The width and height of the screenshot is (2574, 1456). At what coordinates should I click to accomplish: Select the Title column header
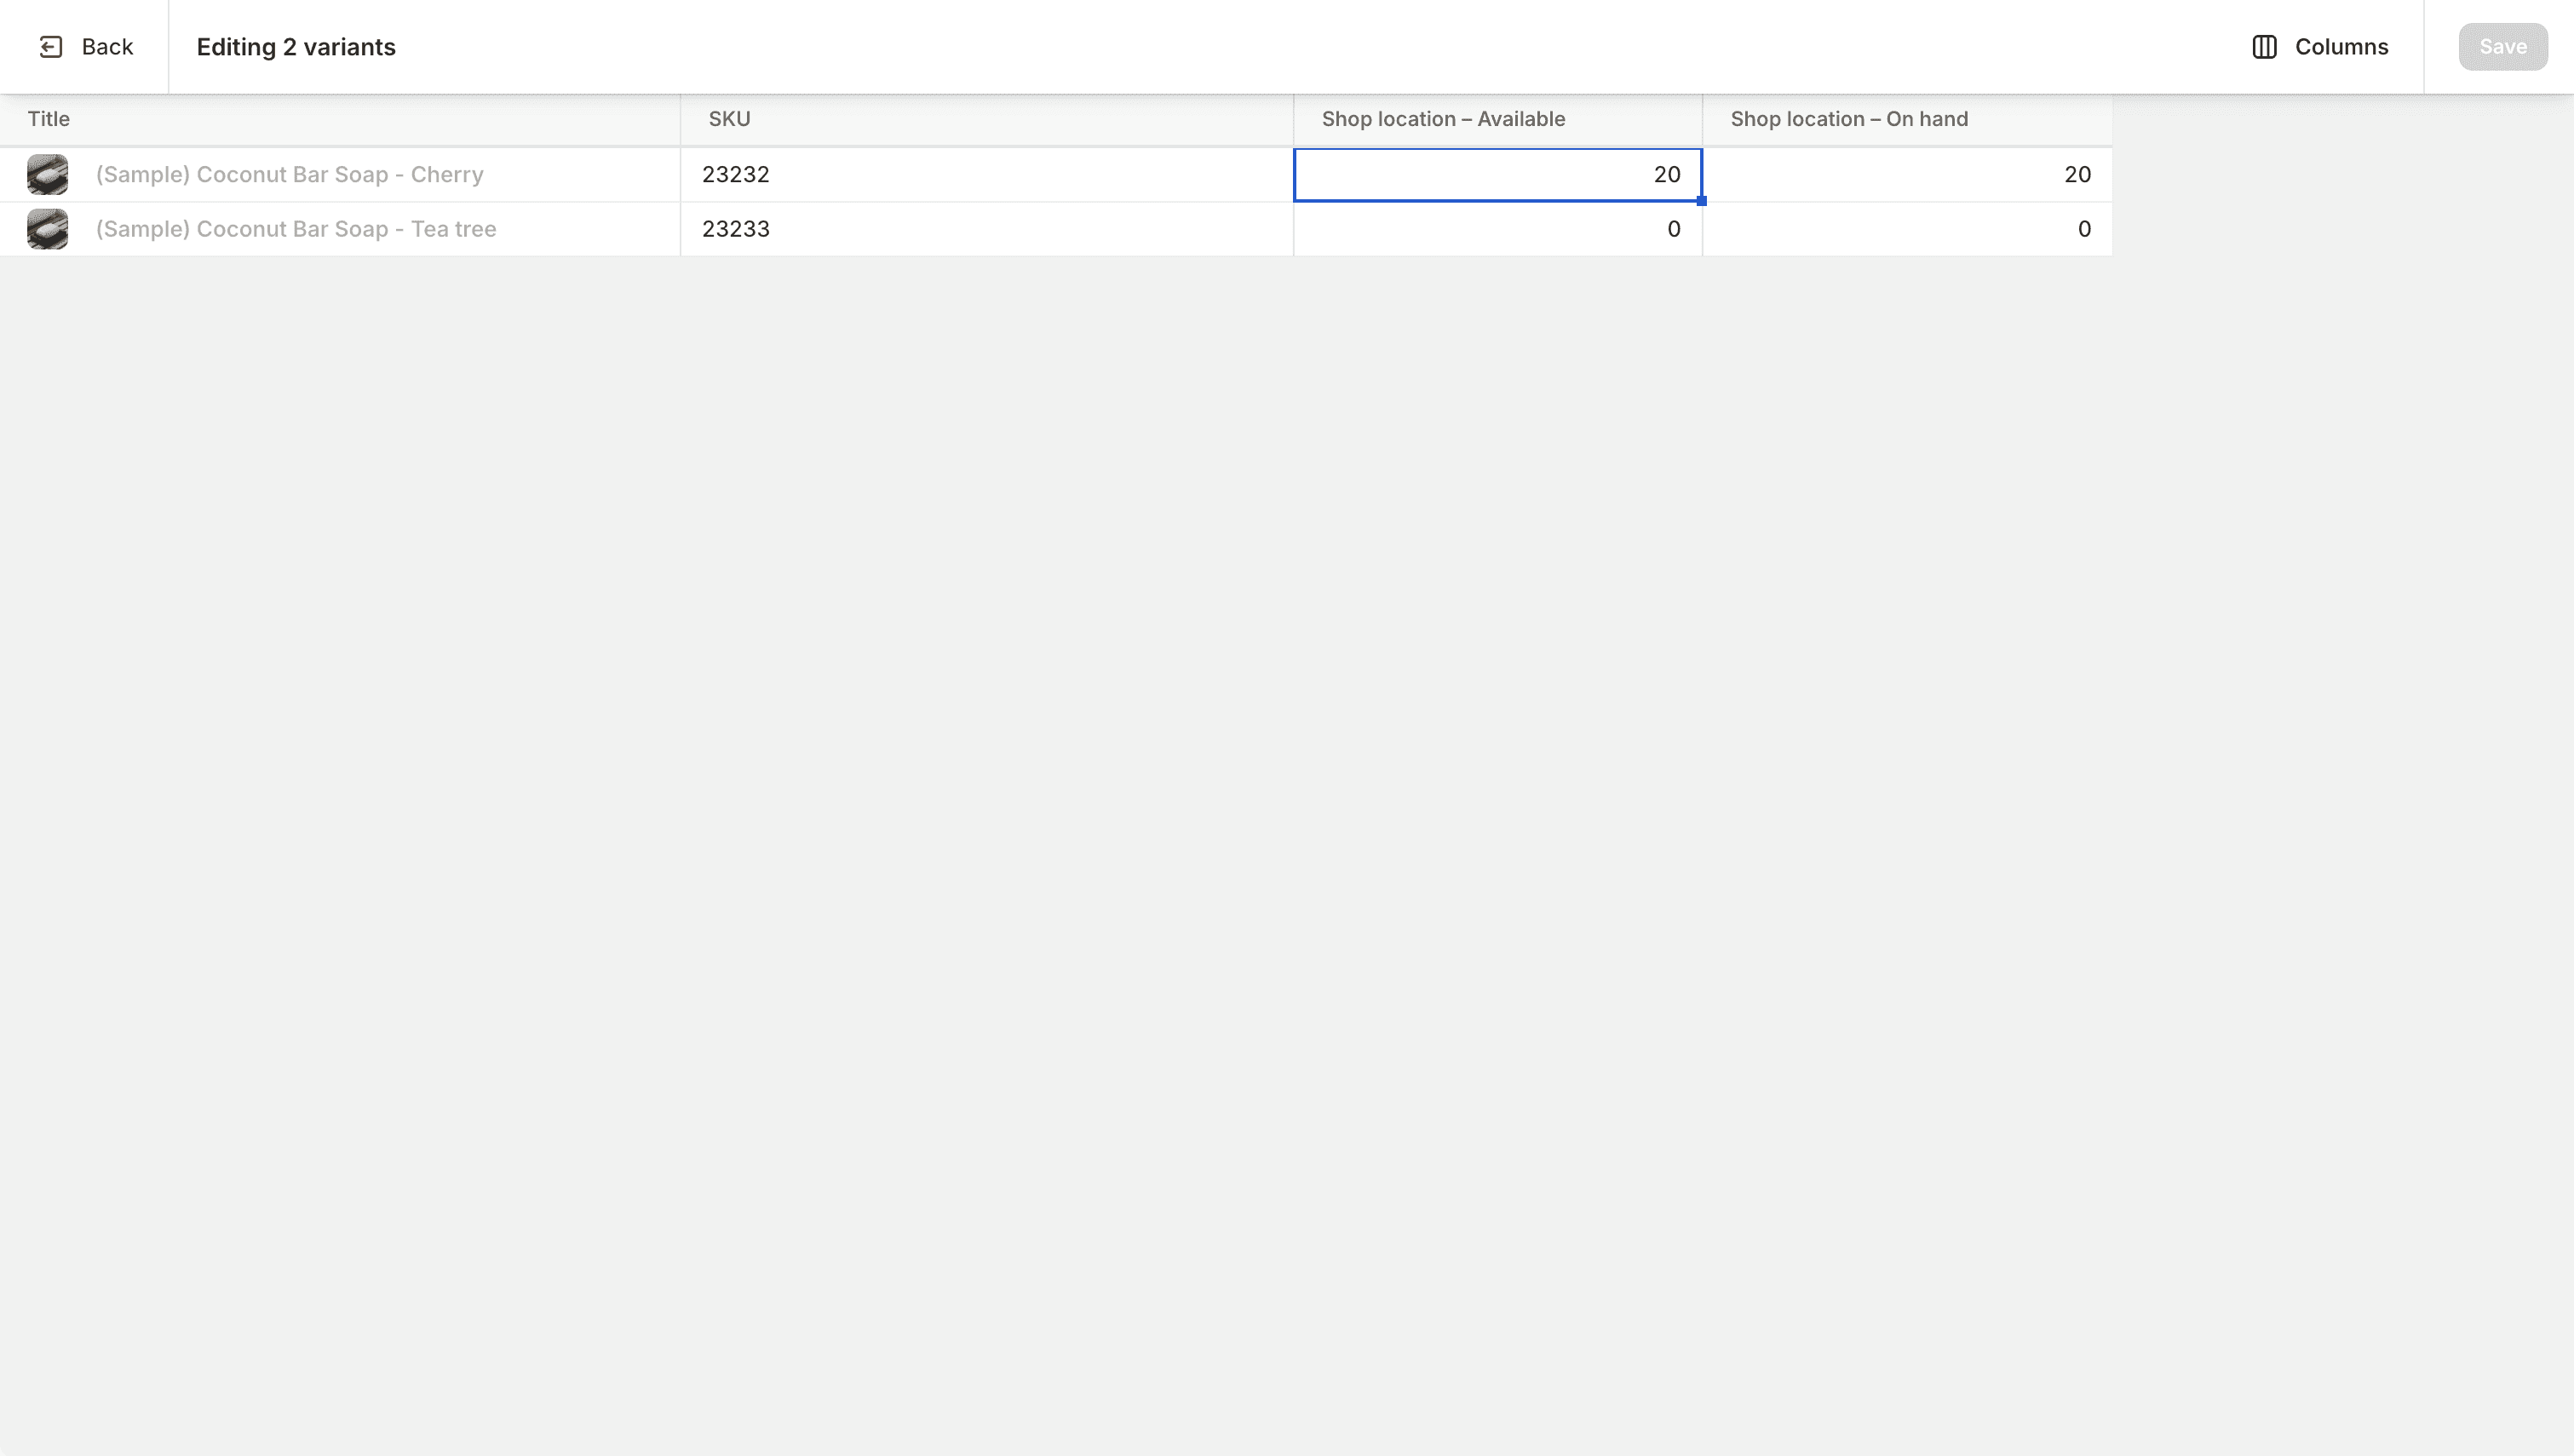pyautogui.click(x=48, y=119)
